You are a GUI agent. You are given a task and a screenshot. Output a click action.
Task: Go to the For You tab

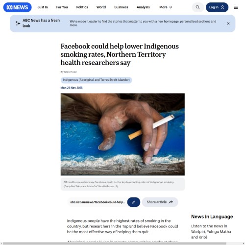62,7
